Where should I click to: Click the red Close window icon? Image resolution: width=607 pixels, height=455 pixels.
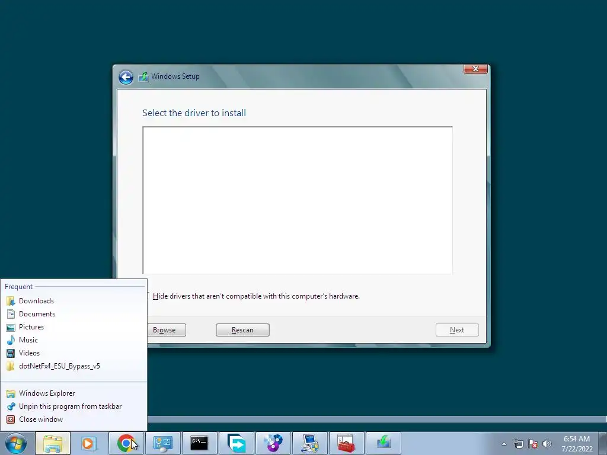coord(11,419)
